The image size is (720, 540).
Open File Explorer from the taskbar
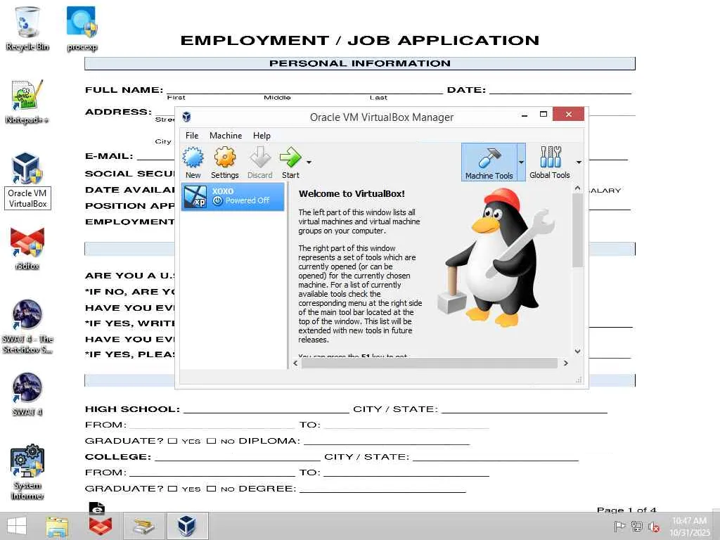point(57,526)
